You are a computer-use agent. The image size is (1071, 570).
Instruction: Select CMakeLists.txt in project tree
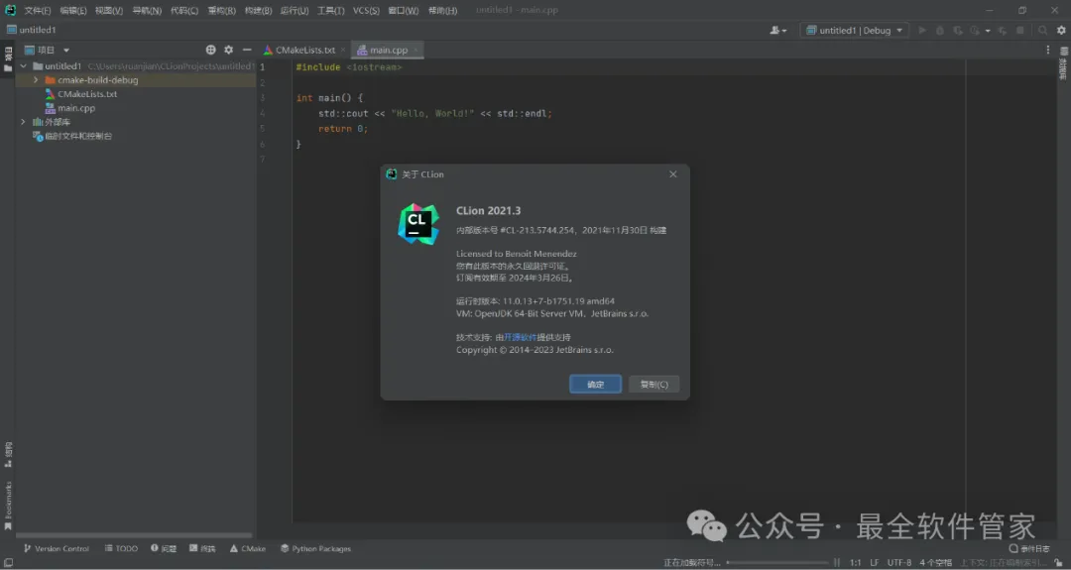point(87,94)
